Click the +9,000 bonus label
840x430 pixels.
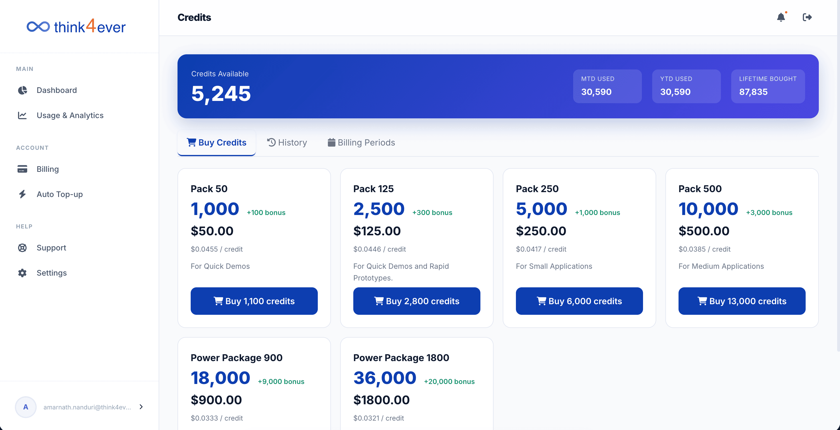tap(281, 382)
